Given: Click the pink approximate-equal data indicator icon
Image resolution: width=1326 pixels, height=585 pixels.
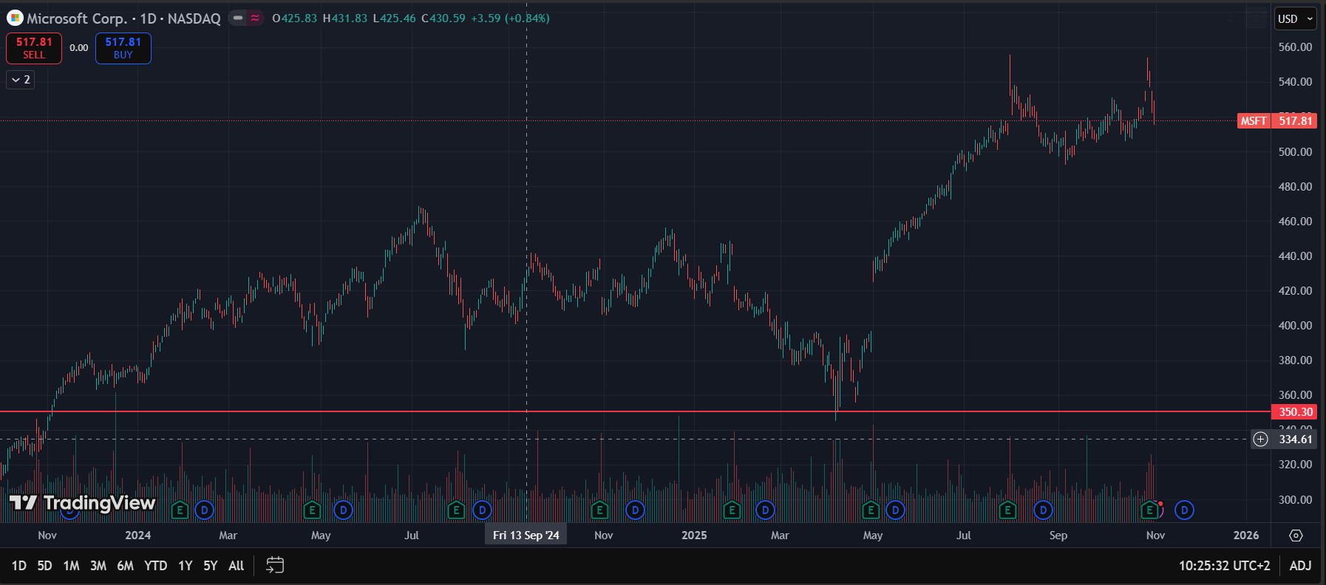Looking at the screenshot, I should pyautogui.click(x=255, y=18).
